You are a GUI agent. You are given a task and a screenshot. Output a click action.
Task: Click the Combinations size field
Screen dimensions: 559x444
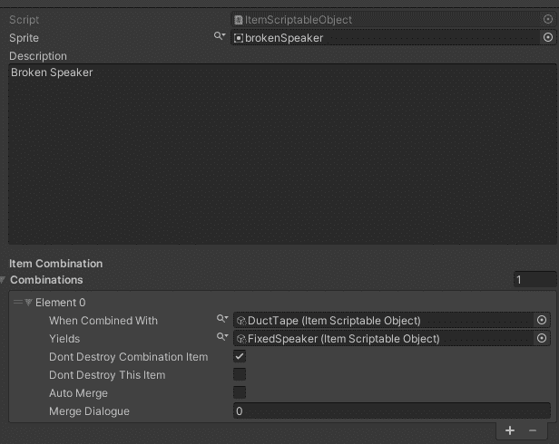[x=534, y=280]
